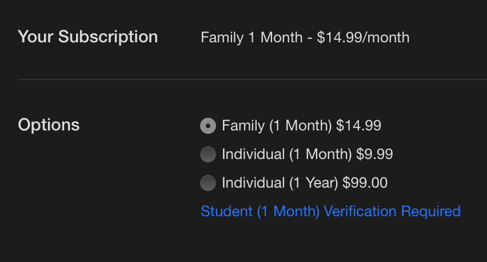Click the horizontal divider below Your Subscription
Image resolution: width=487 pixels, height=262 pixels.
[252, 79]
